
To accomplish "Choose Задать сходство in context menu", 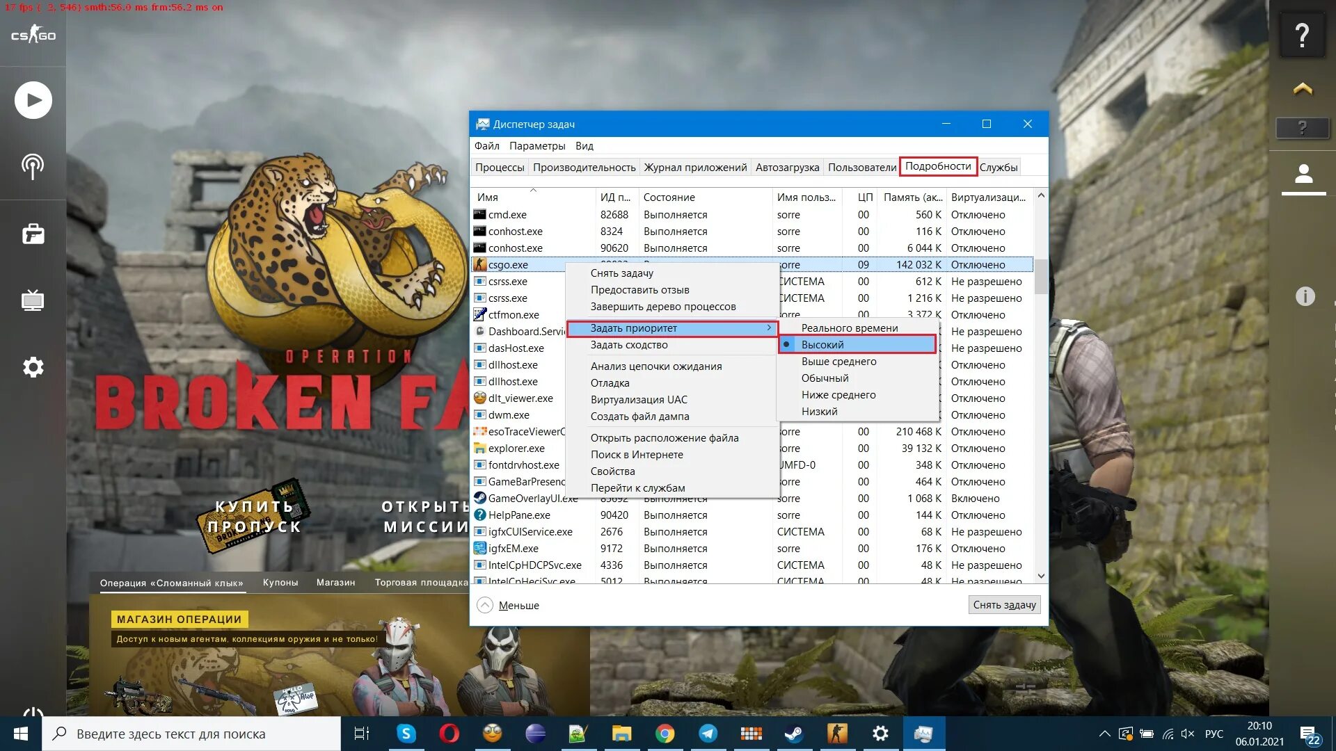I will 672,344.
